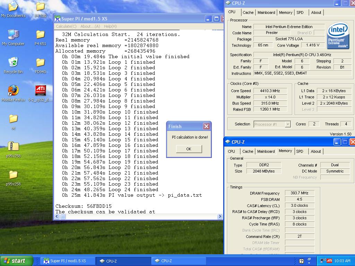Click the Code Name field Presler

coord(271,33)
